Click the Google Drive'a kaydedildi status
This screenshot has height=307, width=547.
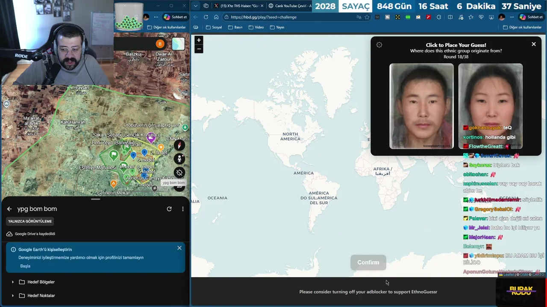coord(31,234)
